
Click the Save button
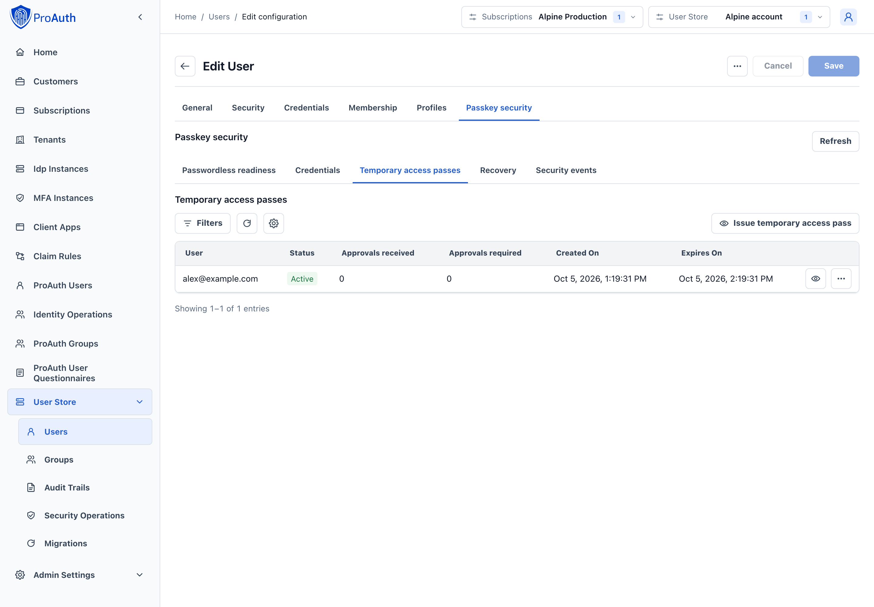click(x=833, y=66)
